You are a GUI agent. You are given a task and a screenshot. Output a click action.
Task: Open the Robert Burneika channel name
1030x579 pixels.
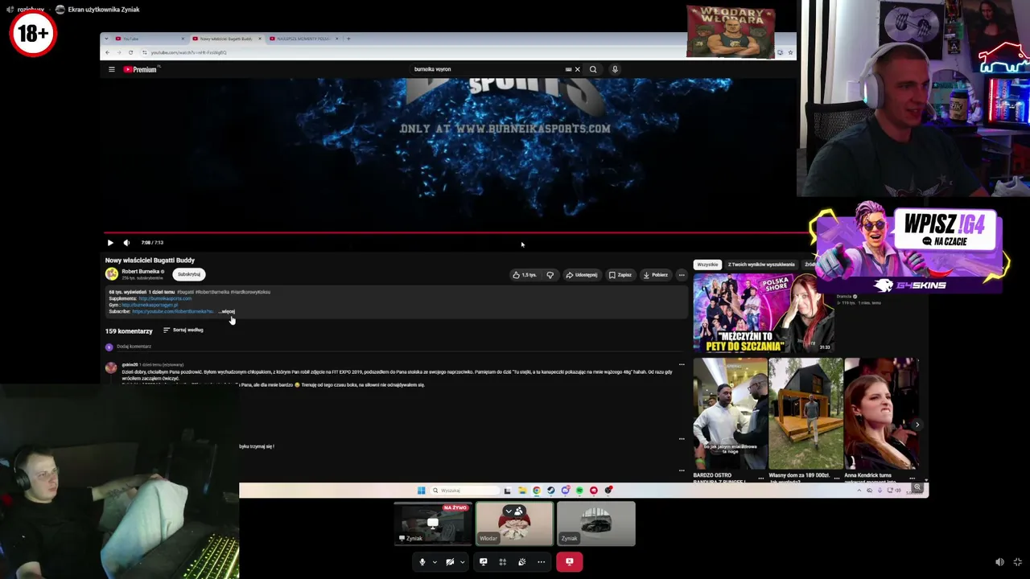pos(140,272)
